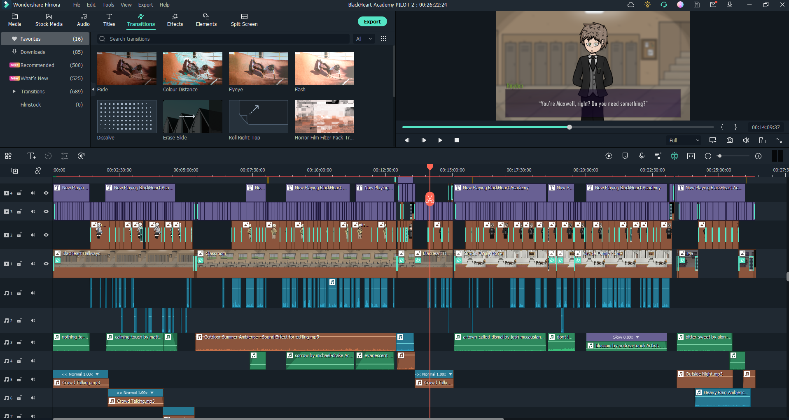Image resolution: width=789 pixels, height=420 pixels.
Task: Click the red timeline playhead marker
Action: pyautogui.click(x=430, y=167)
